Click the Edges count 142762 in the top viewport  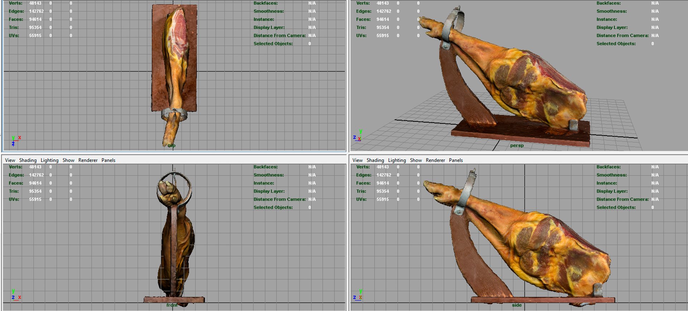(37, 11)
